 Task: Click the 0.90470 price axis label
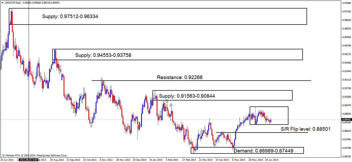[x=347, y=105]
